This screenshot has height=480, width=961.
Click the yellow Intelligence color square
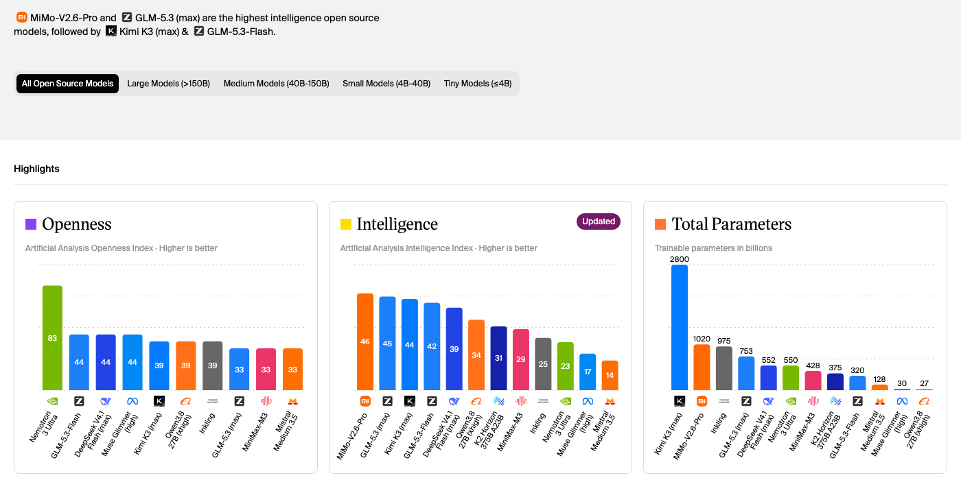346,224
